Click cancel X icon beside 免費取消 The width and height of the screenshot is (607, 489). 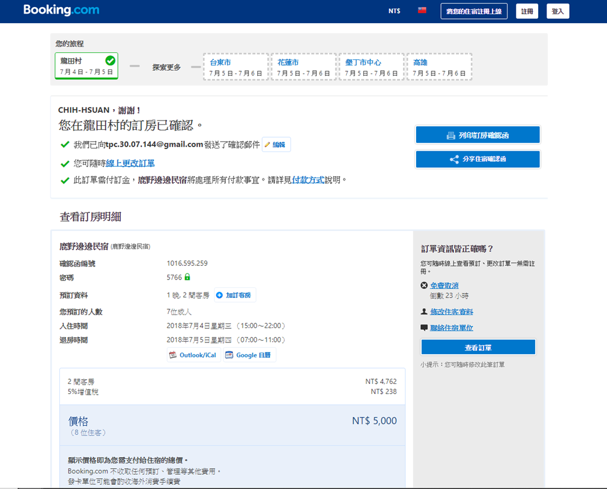[x=424, y=285]
